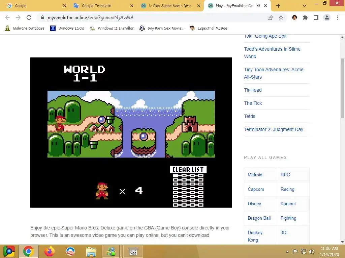Browse the 3D category
This screenshot has height=258, width=345.
[283, 232]
